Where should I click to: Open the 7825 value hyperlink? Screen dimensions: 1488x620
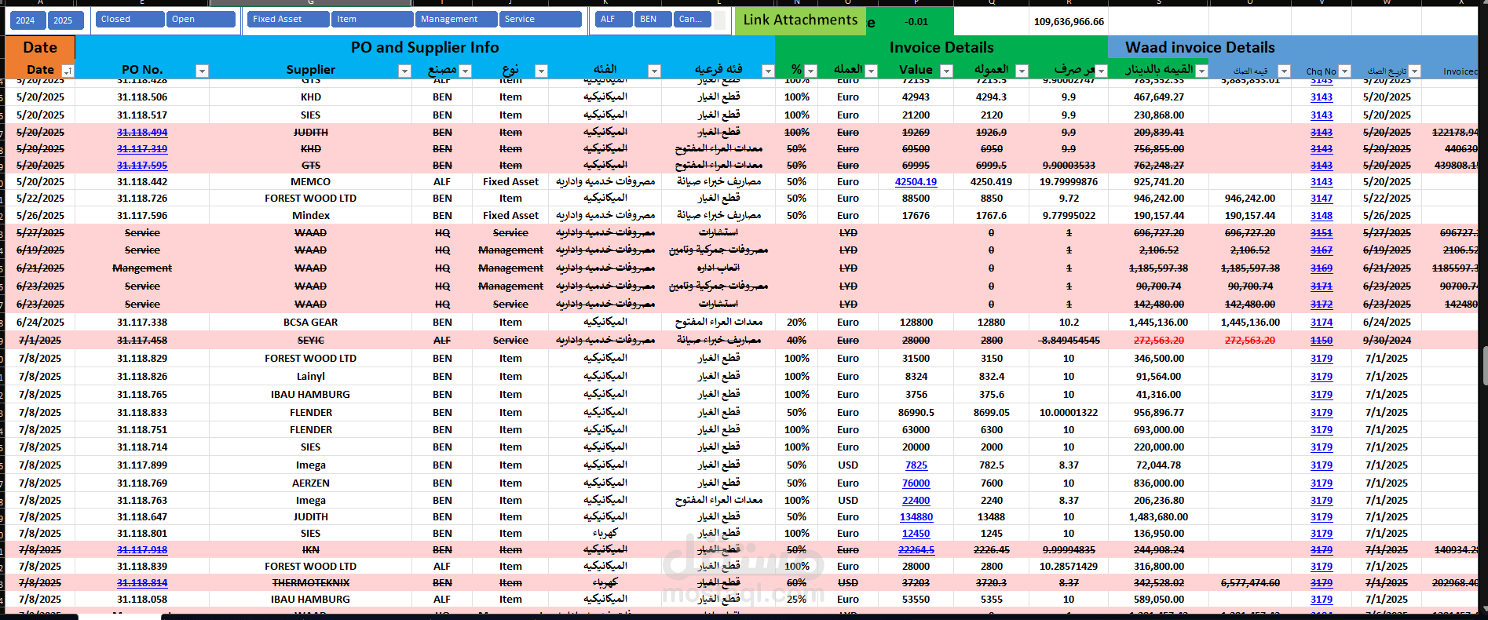pos(916,465)
